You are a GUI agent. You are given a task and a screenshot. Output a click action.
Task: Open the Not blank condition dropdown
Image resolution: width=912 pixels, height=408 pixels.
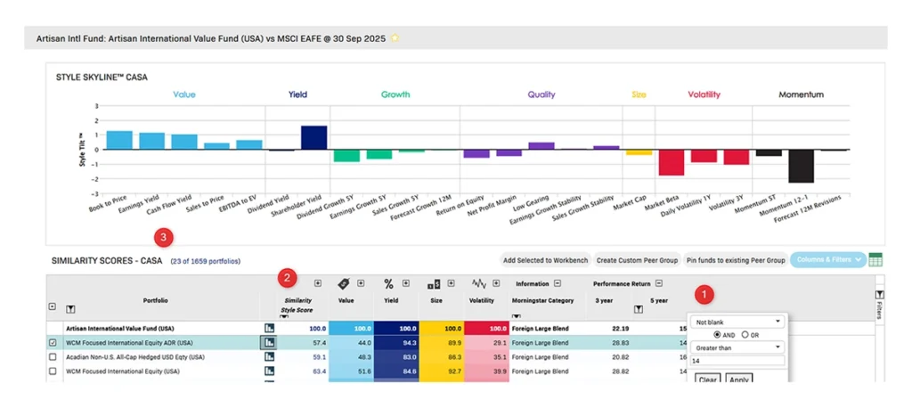738,321
